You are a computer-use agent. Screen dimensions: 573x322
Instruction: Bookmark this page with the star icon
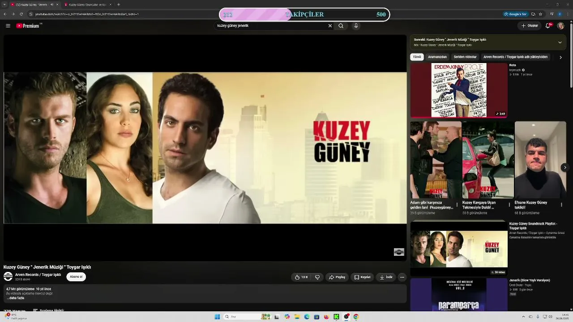coord(540,14)
